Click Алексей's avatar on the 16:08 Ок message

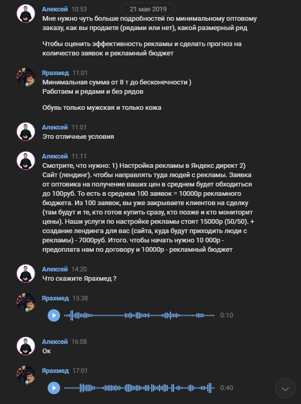(x=26, y=346)
